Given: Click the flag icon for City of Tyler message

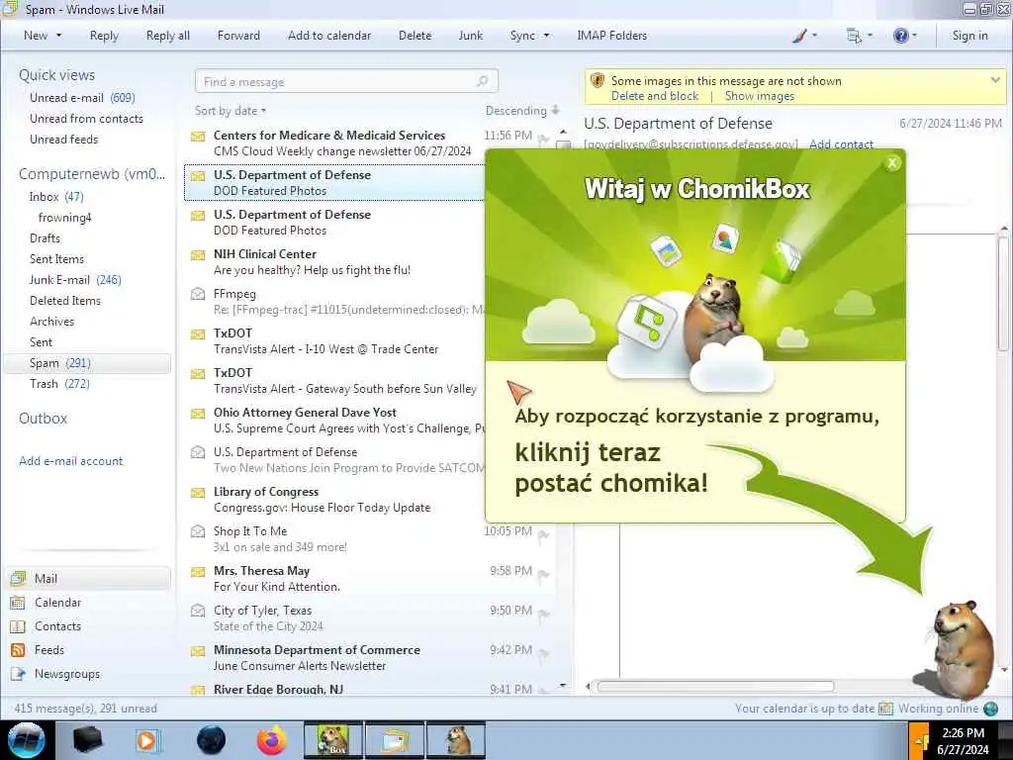Looking at the screenshot, I should pyautogui.click(x=544, y=615).
